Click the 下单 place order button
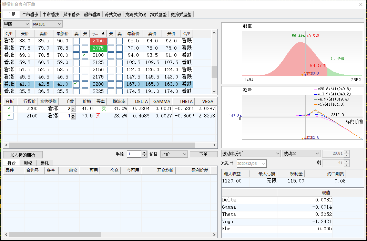This screenshot has height=241, width=367. coord(204,154)
